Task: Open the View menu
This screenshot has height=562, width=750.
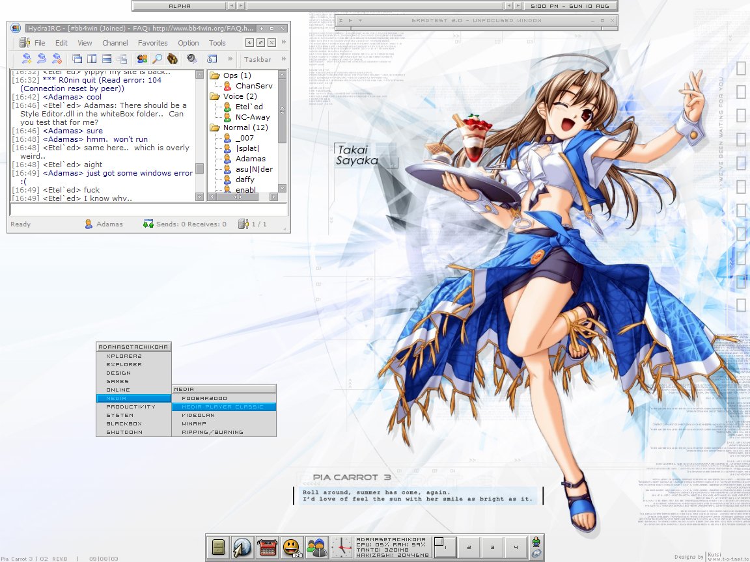Action: point(85,43)
